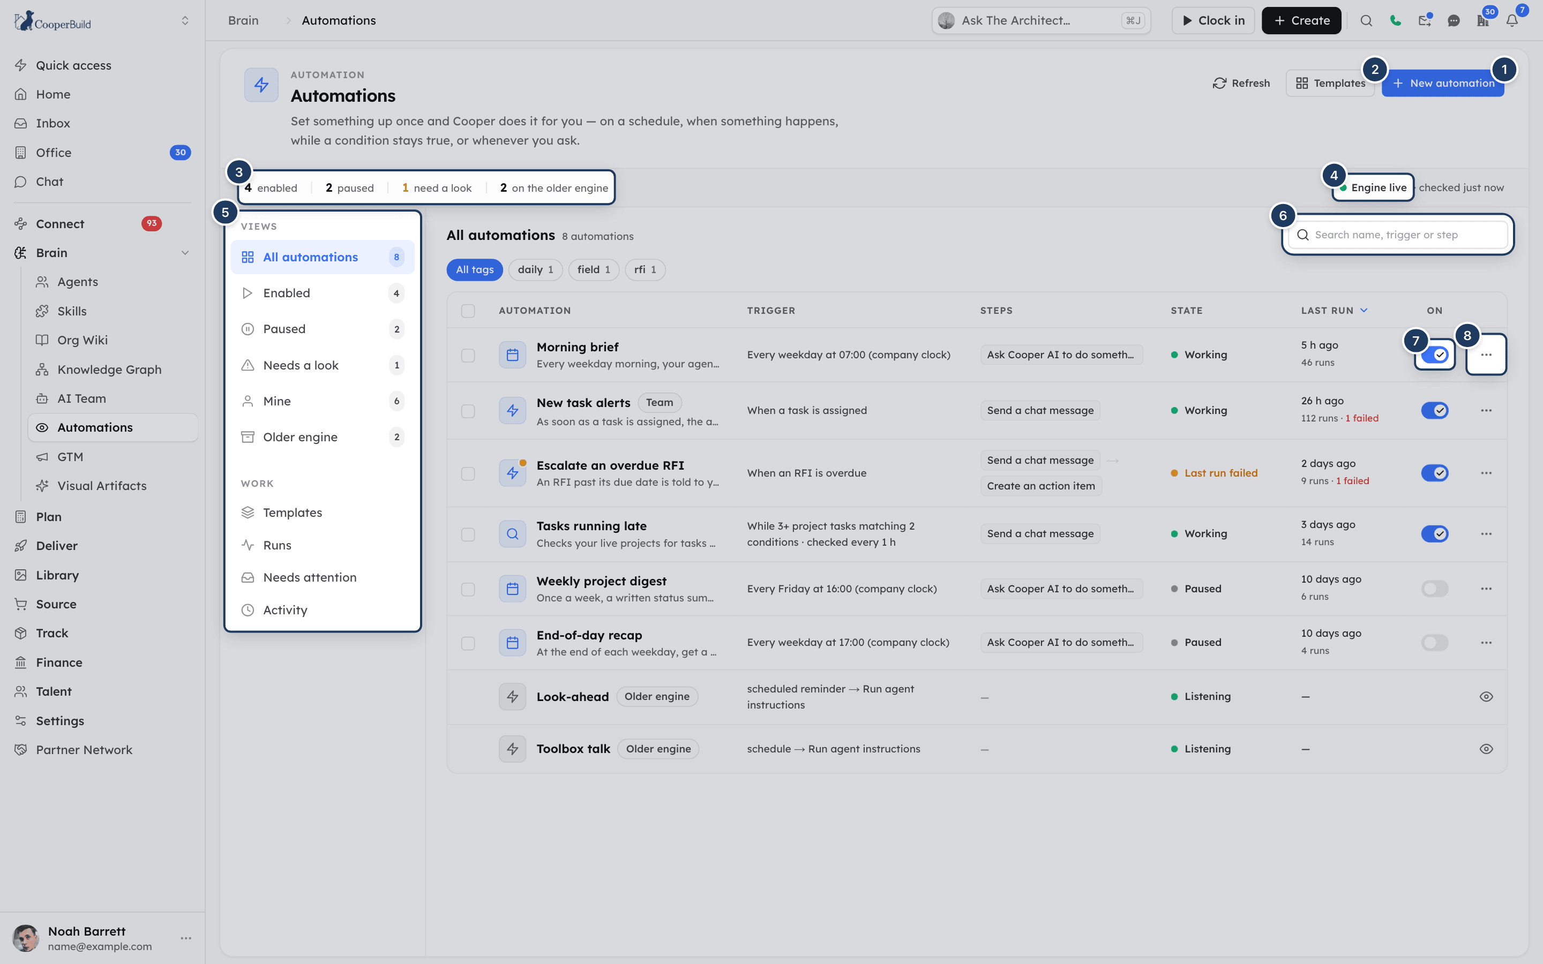Click the Tasks running late magnifier icon

point(512,533)
